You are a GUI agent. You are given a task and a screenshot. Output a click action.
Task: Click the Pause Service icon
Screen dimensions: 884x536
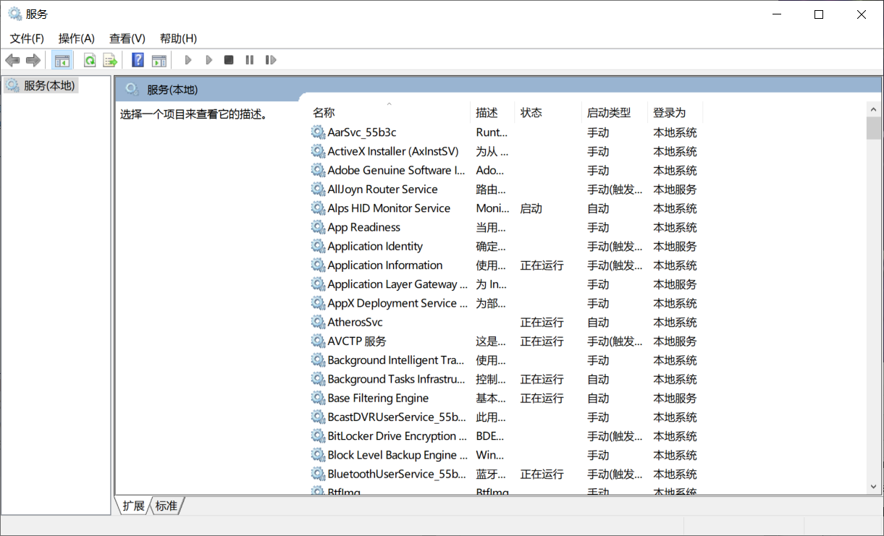(x=249, y=59)
